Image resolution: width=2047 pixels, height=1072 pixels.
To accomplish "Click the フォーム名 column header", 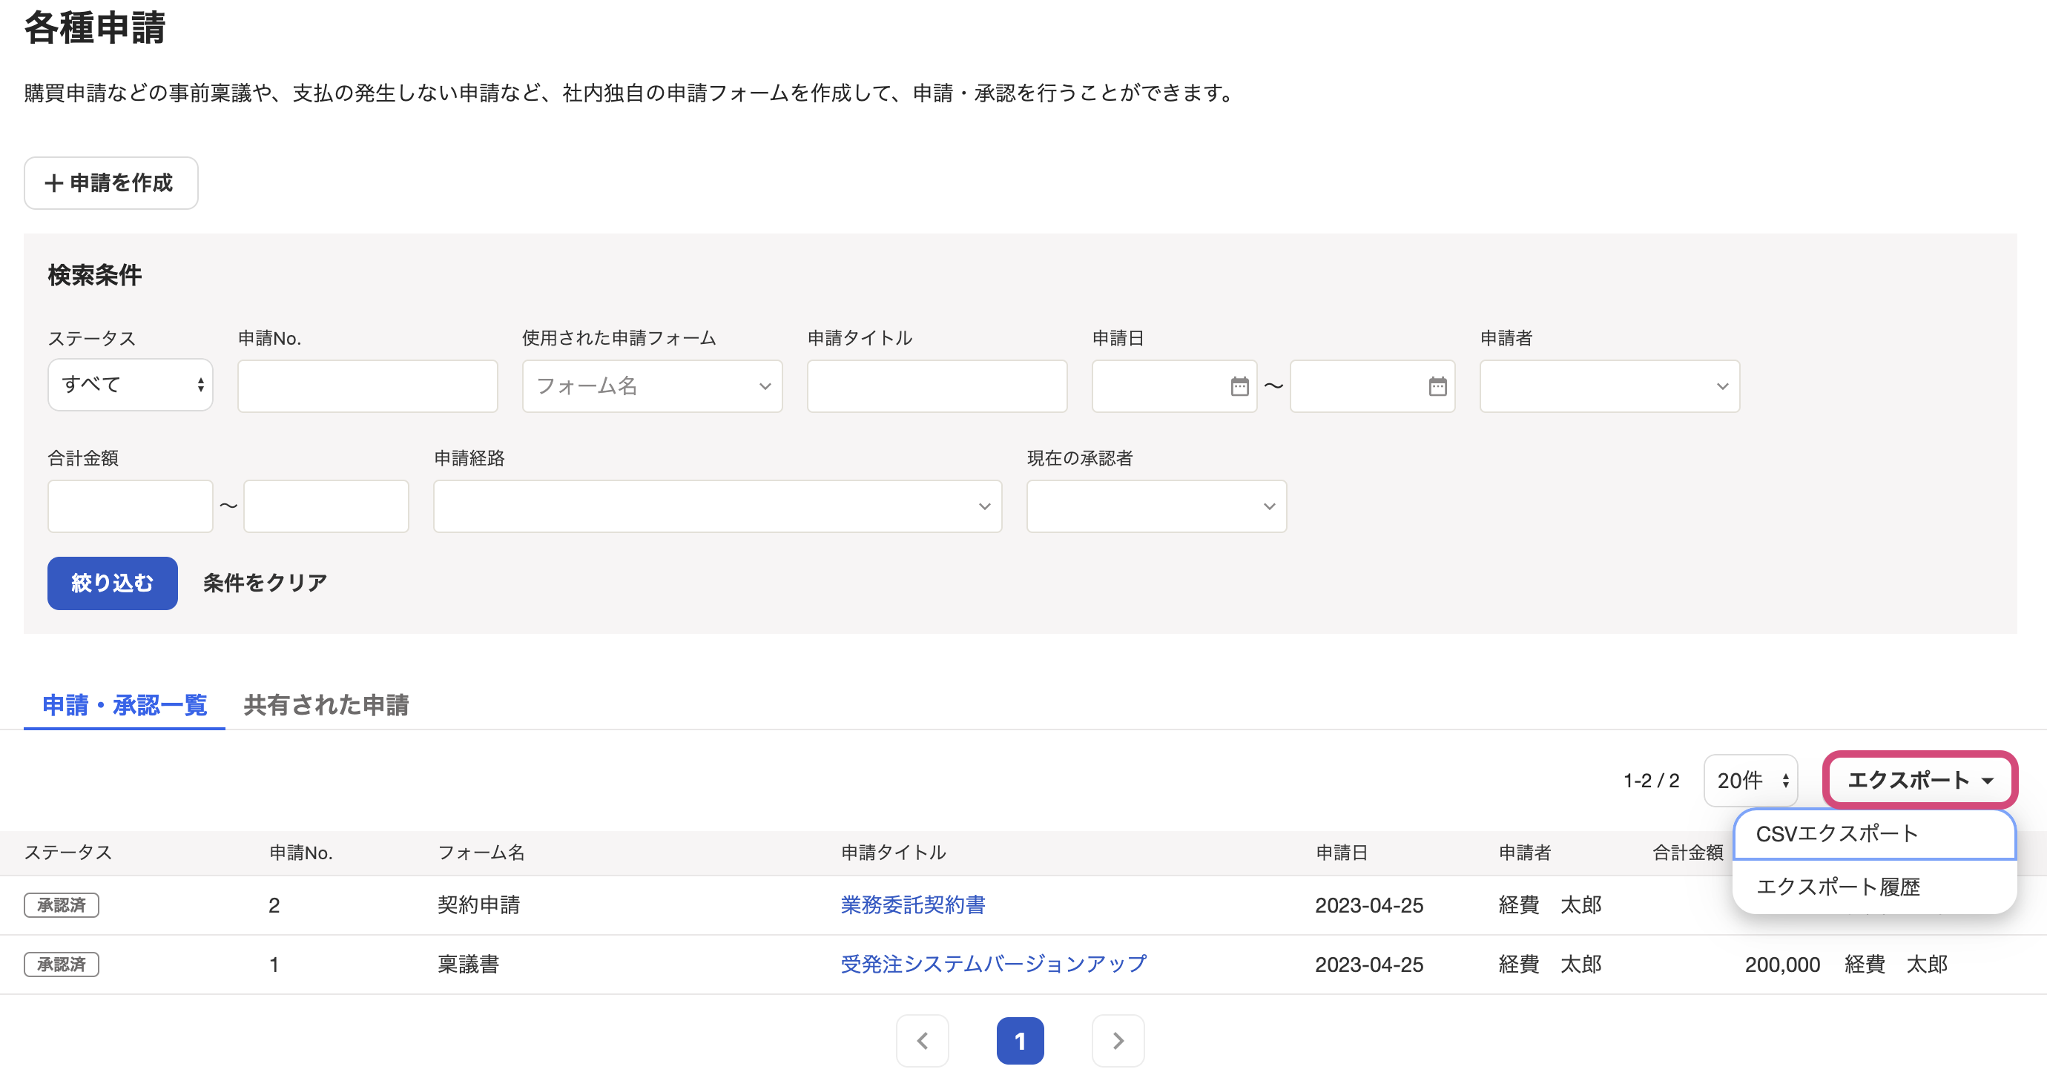I will click(481, 853).
